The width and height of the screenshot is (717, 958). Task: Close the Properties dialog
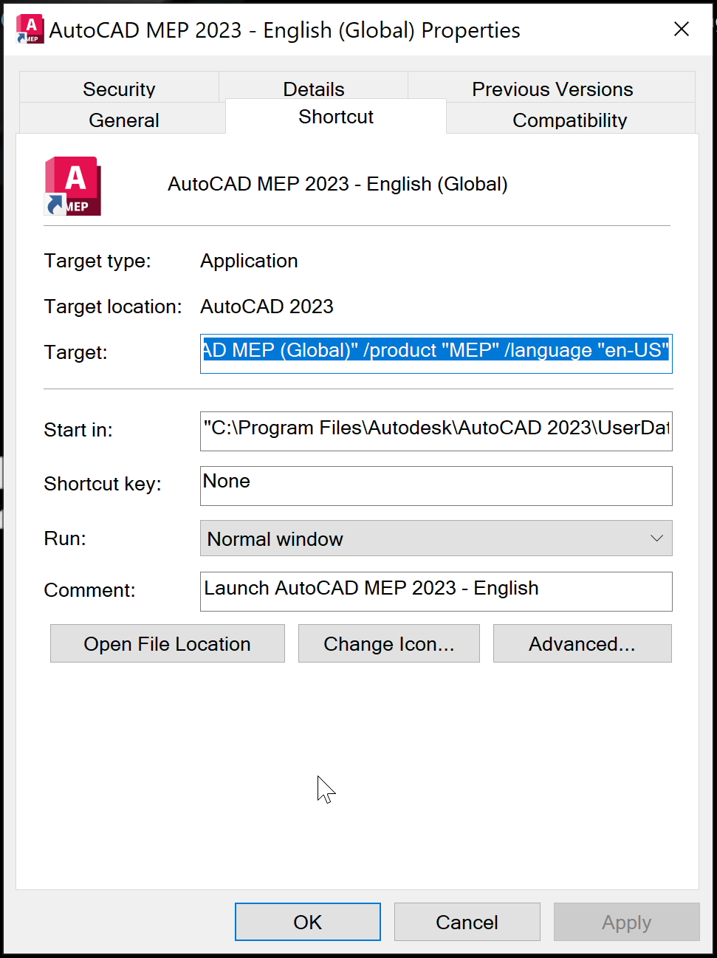pos(682,29)
